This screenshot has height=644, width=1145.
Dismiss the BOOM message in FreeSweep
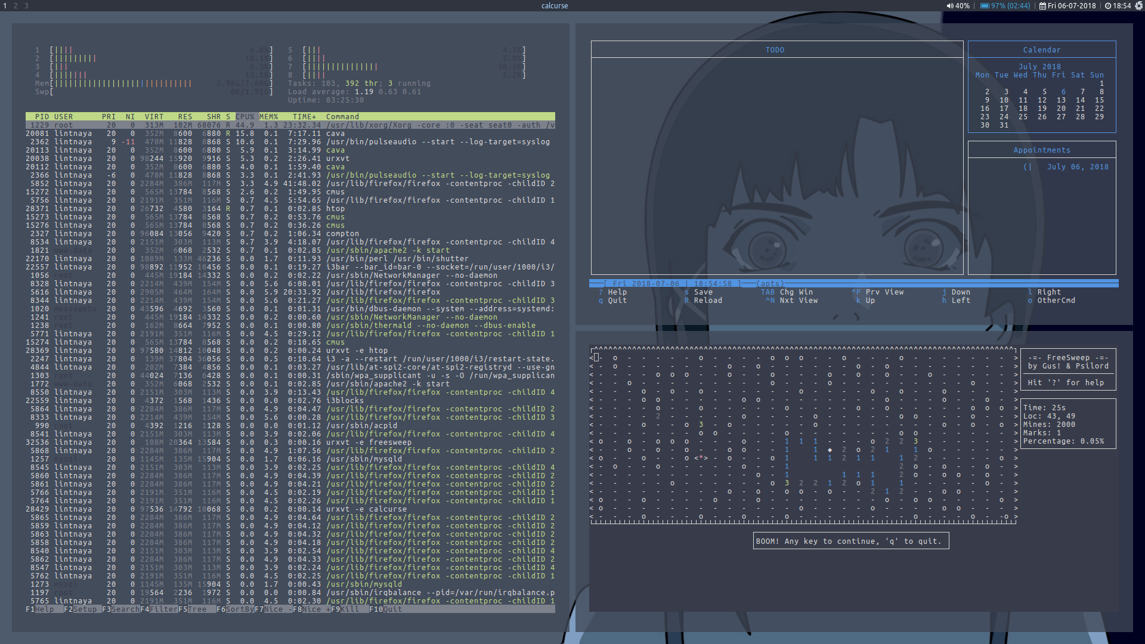tap(851, 541)
